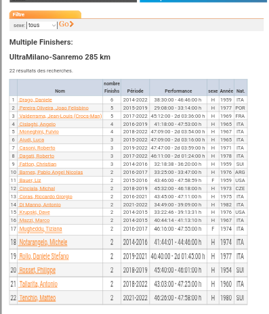This screenshot has height=314, width=269.
Task: Open Mugheddu, Tiziana runner link
Action: pyautogui.click(x=41, y=229)
